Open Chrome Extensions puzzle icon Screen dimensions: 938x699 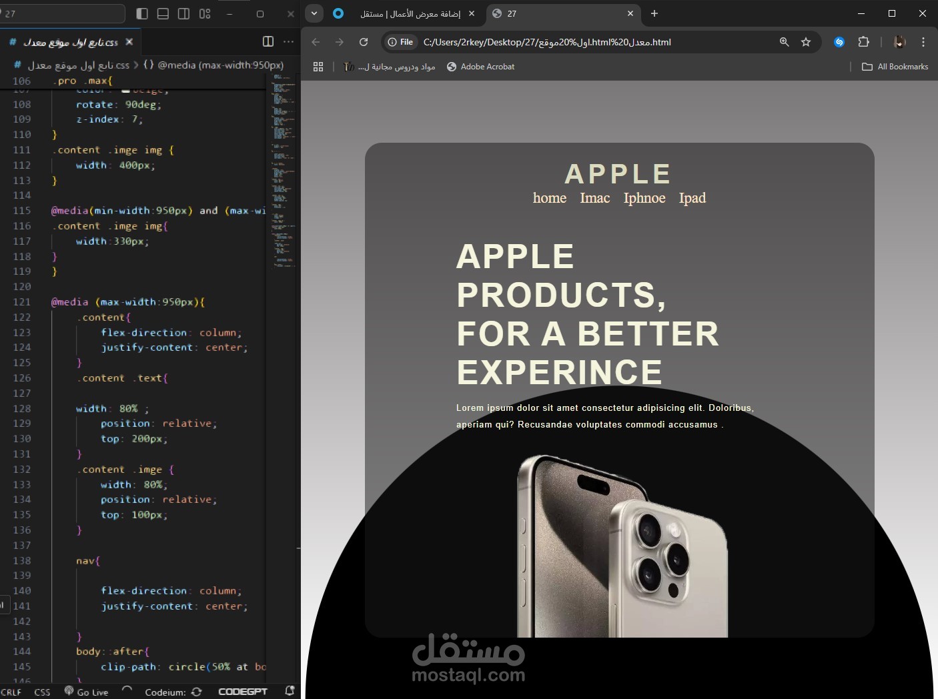pos(863,42)
